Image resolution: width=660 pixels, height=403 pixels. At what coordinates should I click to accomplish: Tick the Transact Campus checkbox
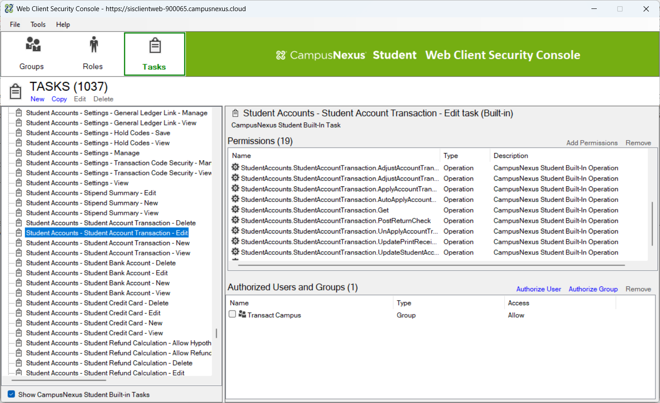(x=232, y=314)
